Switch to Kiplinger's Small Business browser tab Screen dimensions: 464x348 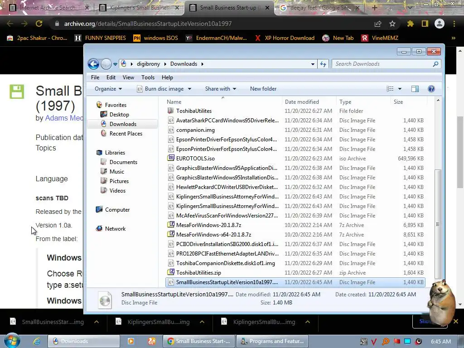point(139,8)
